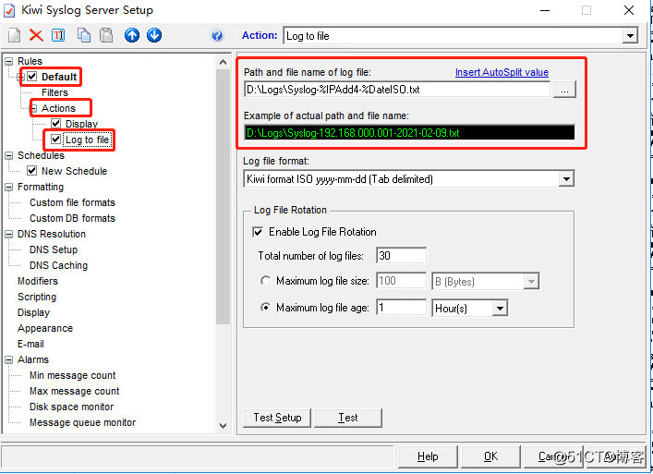Screen dimensions: 653x474
Task: Click the Paste toolbar icon
Action: (106, 35)
